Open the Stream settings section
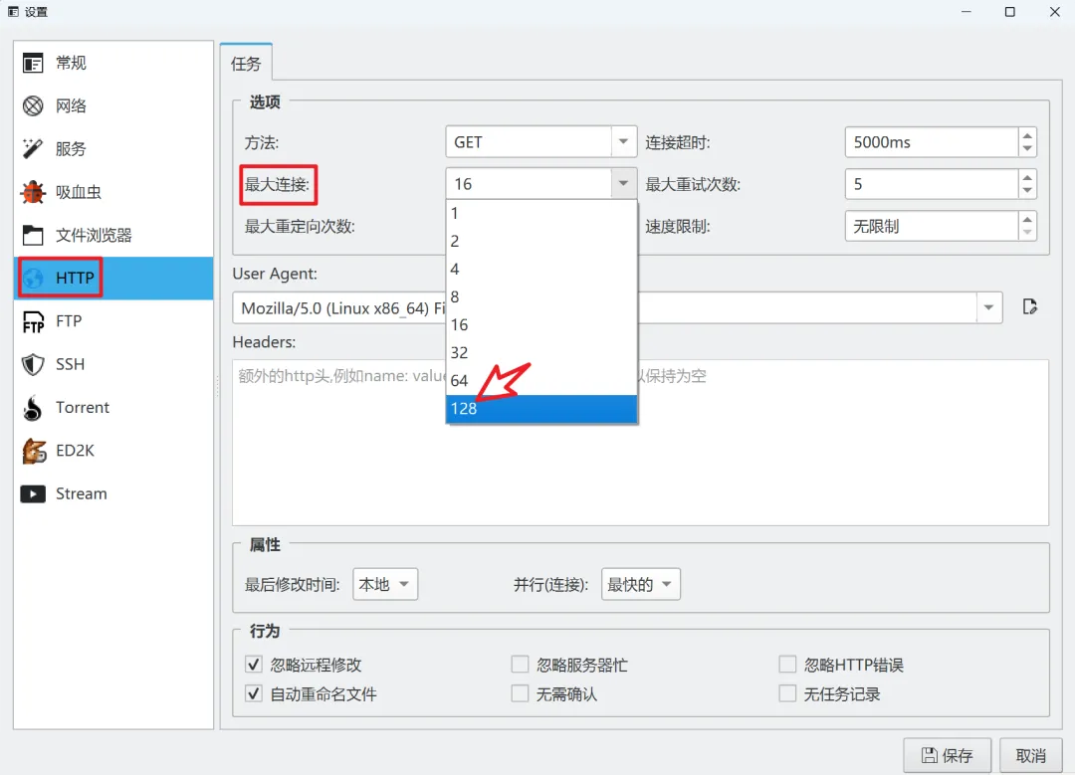1075x775 pixels. coord(80,493)
